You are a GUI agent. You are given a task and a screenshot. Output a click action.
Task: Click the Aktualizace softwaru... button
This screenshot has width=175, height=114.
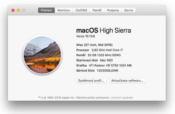pos(127,81)
